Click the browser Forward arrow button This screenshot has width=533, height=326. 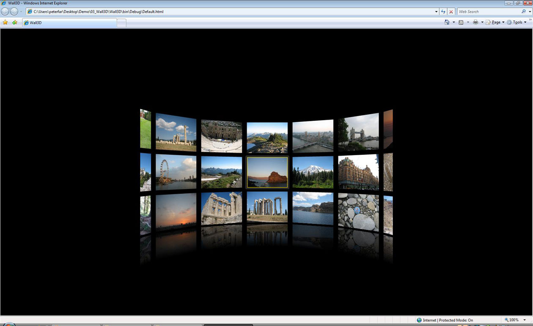coord(14,11)
